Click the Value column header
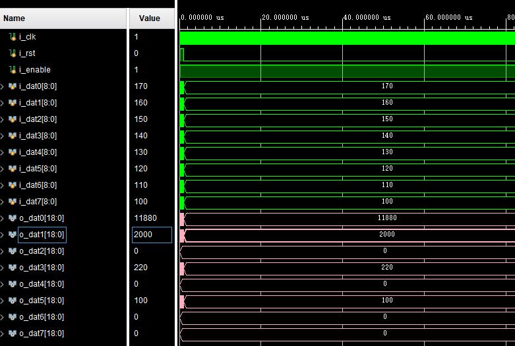Viewport: 515px width, 346px height. tap(152, 18)
